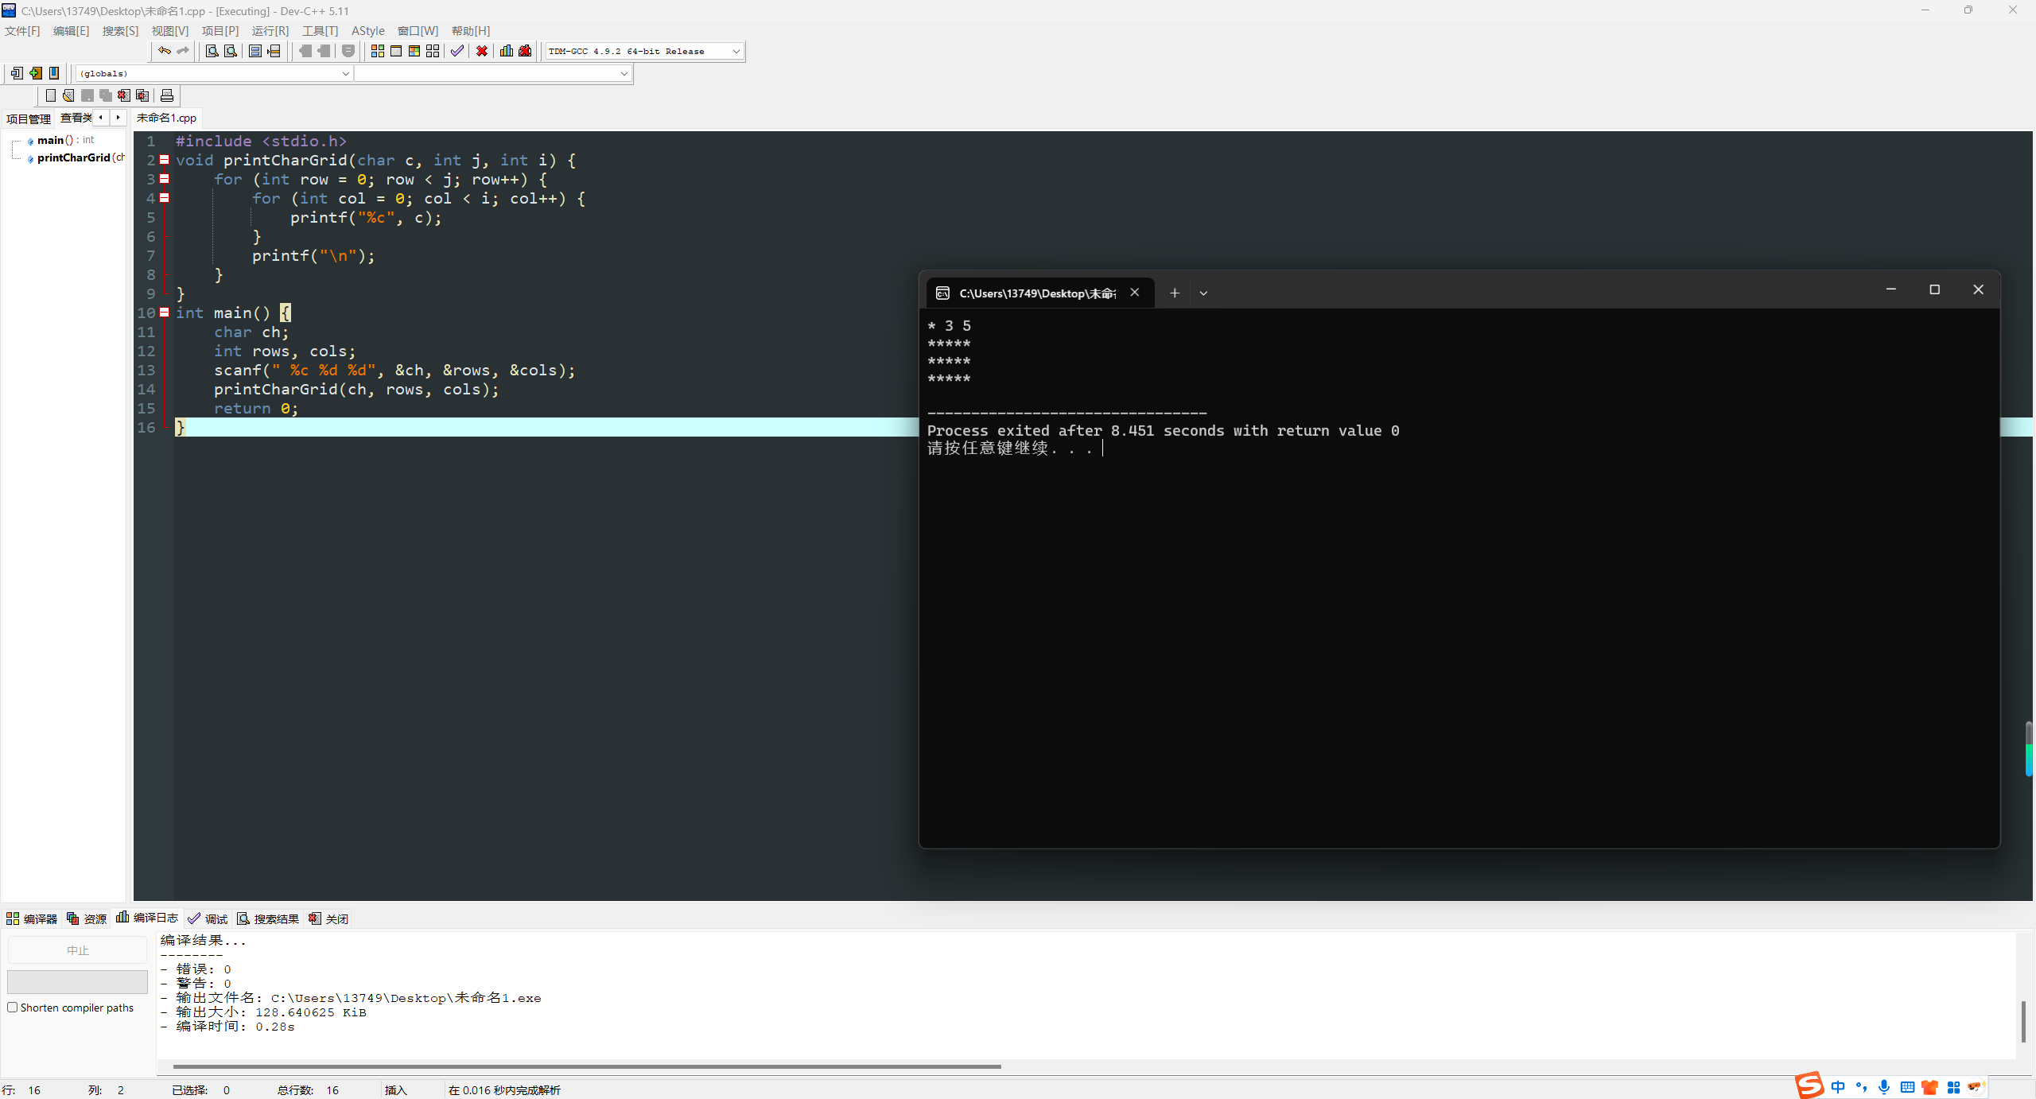Open the 运行[R] menu
2036x1099 pixels.
270,30
